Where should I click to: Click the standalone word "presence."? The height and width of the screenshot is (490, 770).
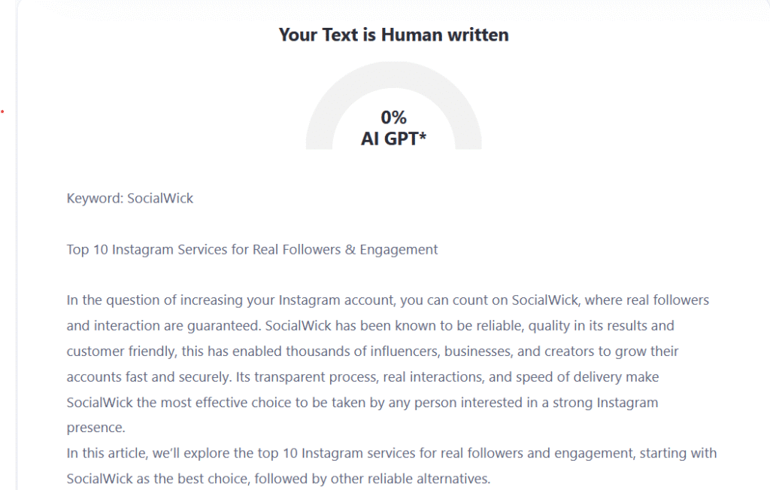tap(95, 428)
